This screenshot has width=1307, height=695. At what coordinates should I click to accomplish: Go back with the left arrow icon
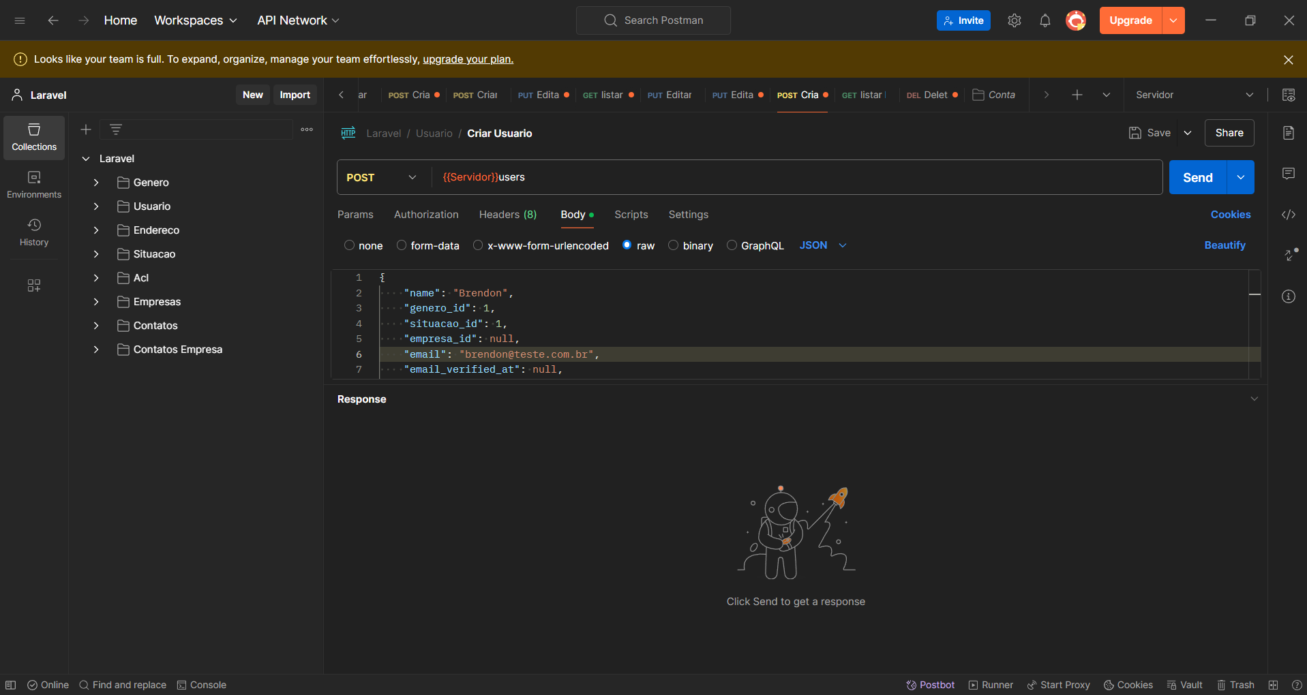point(52,20)
